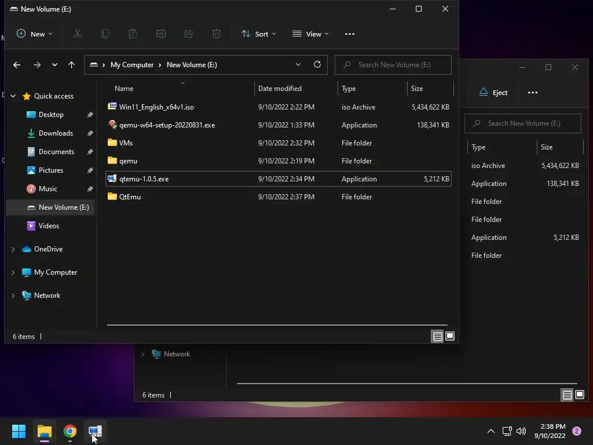593x445 pixels.
Task: Switch to large thumbnails view icon in front window
Action: pos(450,336)
